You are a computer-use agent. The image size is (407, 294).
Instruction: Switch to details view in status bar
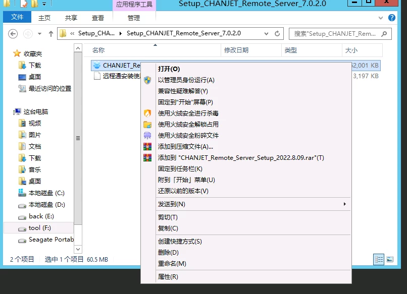point(379,259)
